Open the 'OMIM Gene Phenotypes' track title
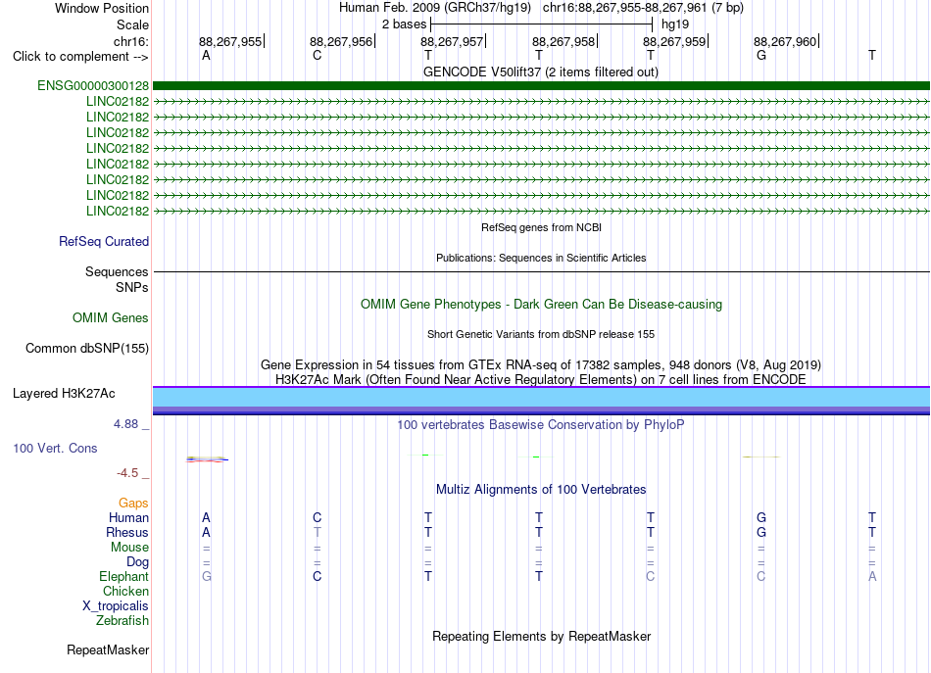Screen dimensions: 931x673 tap(541, 304)
